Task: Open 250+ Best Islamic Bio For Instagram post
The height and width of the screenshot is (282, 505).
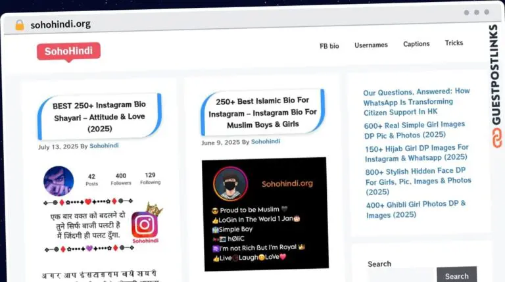Action: [x=262, y=112]
